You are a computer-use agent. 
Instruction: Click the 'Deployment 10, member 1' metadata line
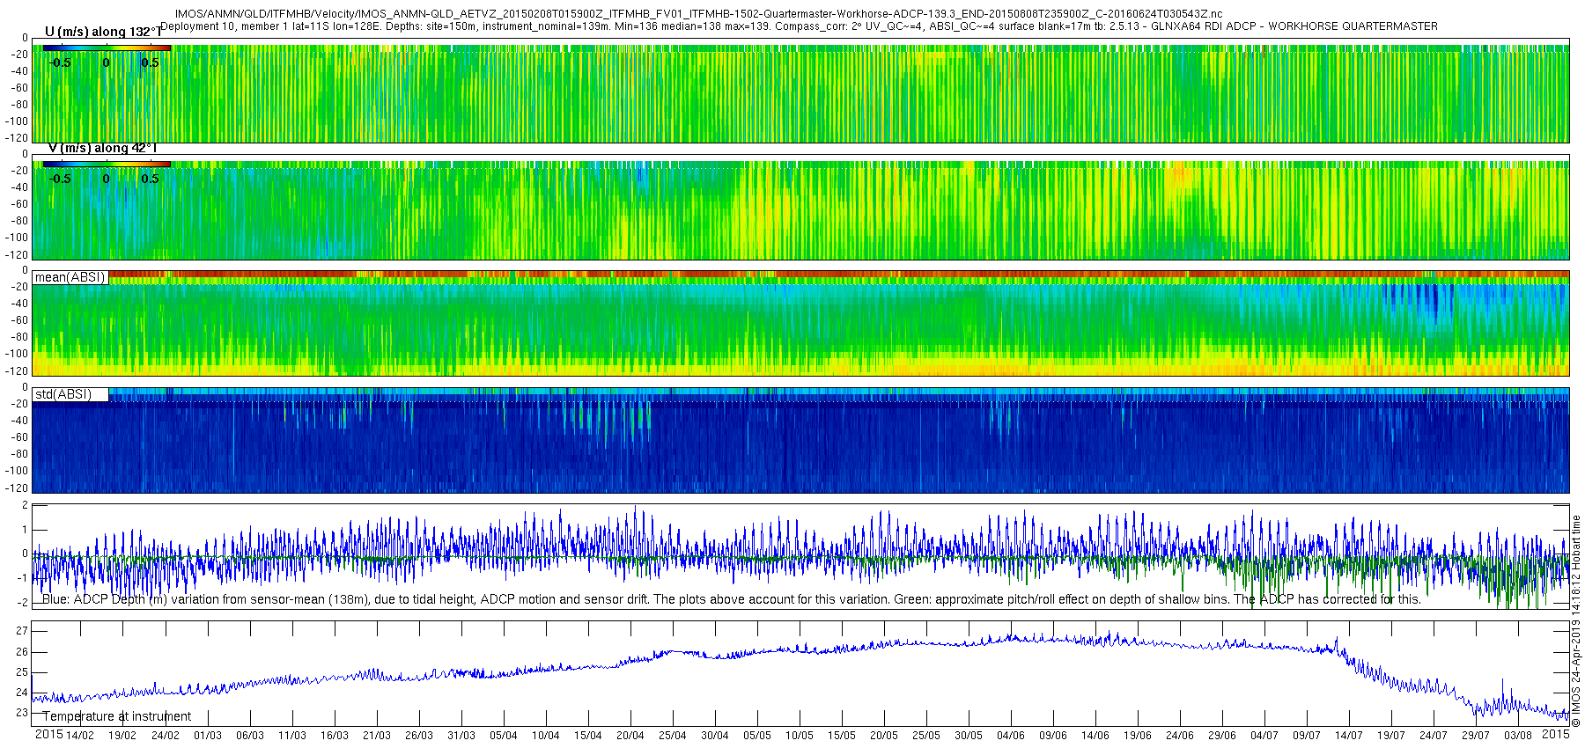800,26
